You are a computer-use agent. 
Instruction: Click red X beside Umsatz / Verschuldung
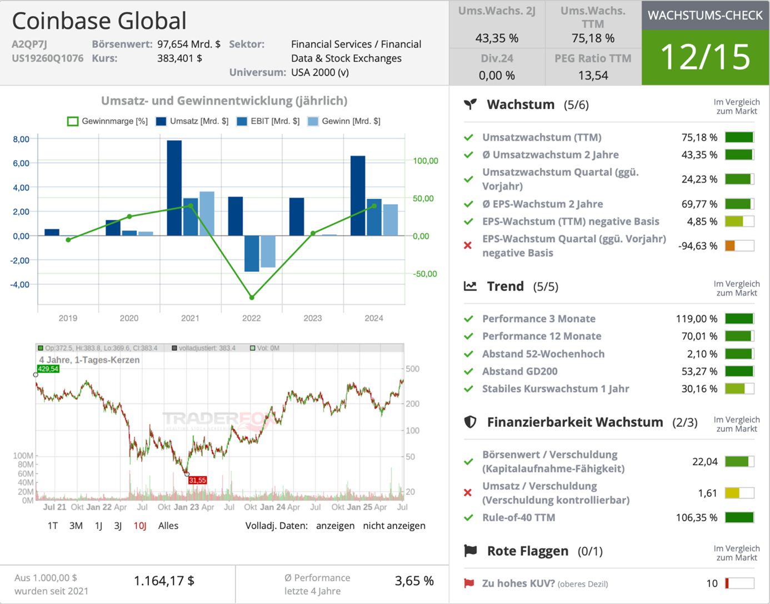point(468,492)
